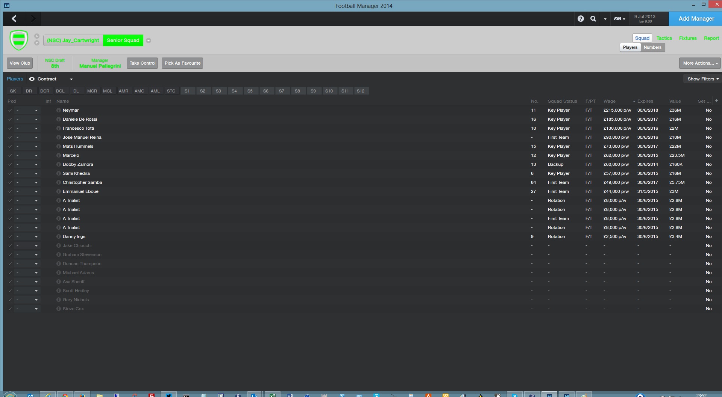Click the View Club button
The image size is (722, 397).
pos(20,63)
